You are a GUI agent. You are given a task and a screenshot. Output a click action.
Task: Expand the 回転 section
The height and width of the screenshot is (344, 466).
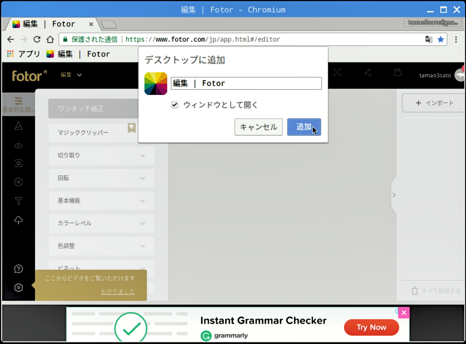pyautogui.click(x=101, y=178)
